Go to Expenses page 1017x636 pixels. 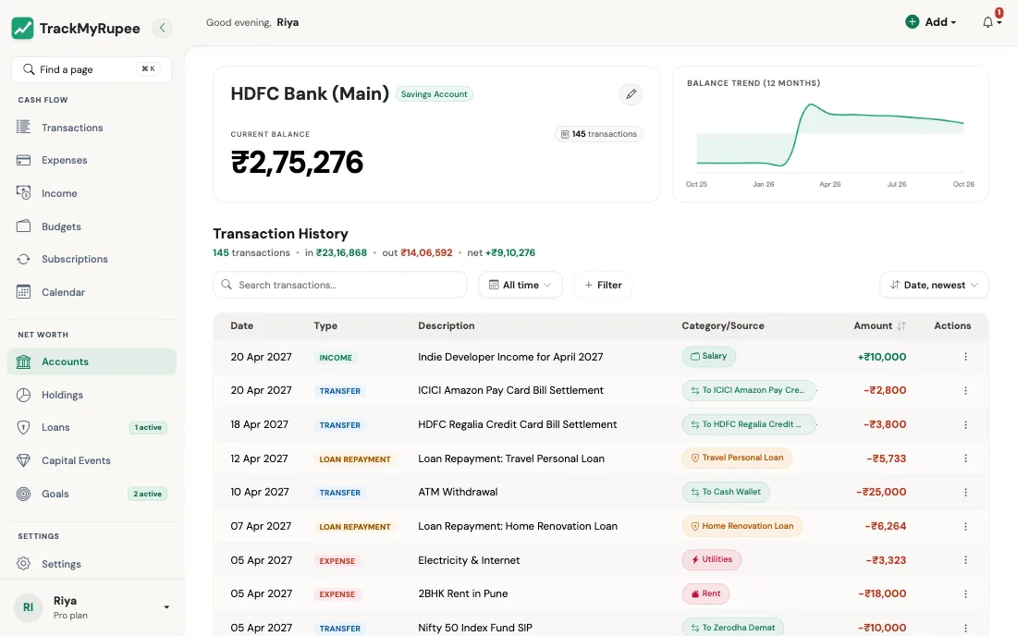(92, 160)
